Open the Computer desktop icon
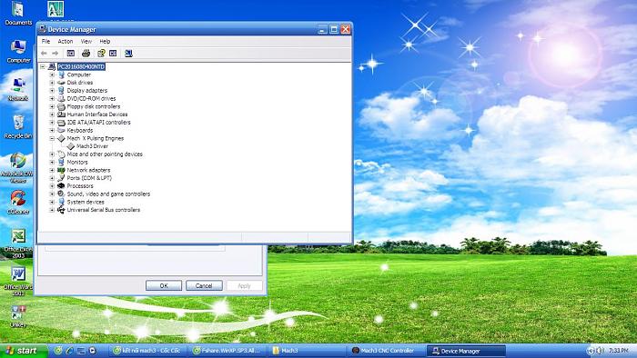637x358 pixels. (18, 52)
